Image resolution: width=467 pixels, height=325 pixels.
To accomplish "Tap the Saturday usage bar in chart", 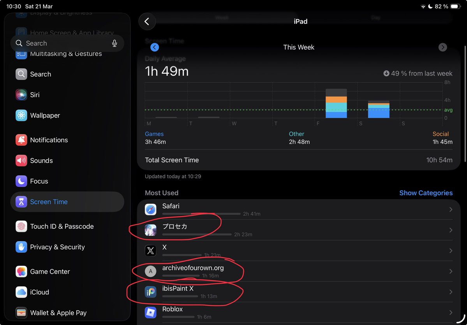I will (x=379, y=110).
